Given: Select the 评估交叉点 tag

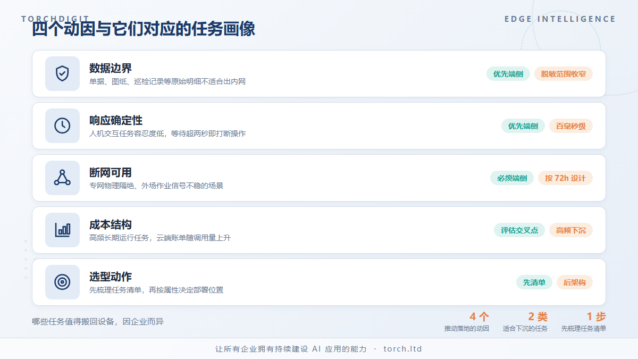Looking at the screenshot, I should click(x=519, y=230).
